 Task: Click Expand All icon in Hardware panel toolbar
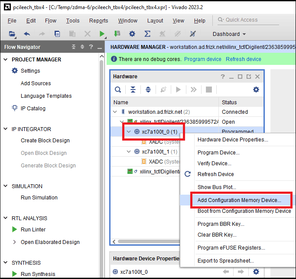pos(148,90)
